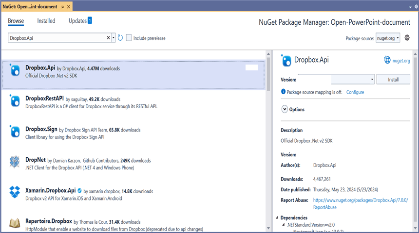This screenshot has width=419, height=233.
Task: Click the Dropbox.Api icon in details pane
Action: pos(286,61)
